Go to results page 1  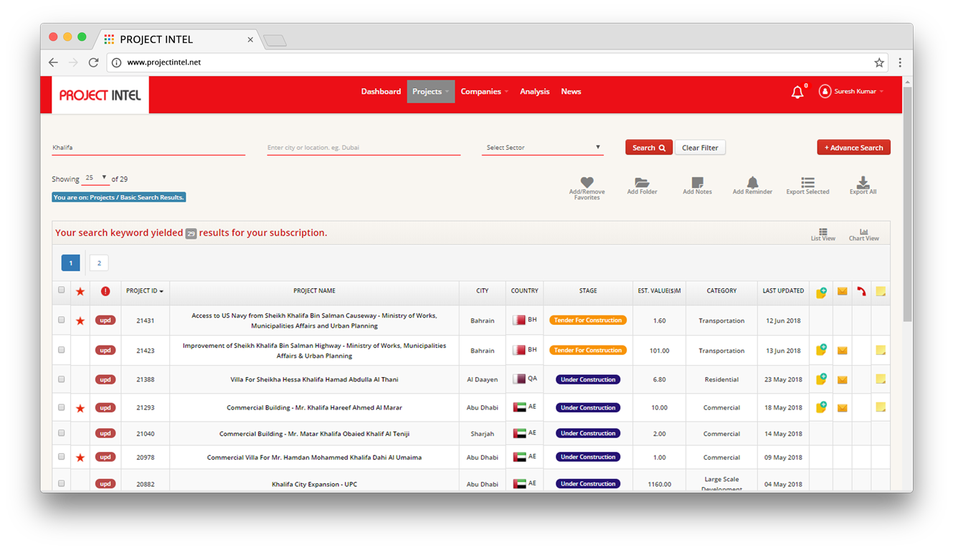(70, 263)
